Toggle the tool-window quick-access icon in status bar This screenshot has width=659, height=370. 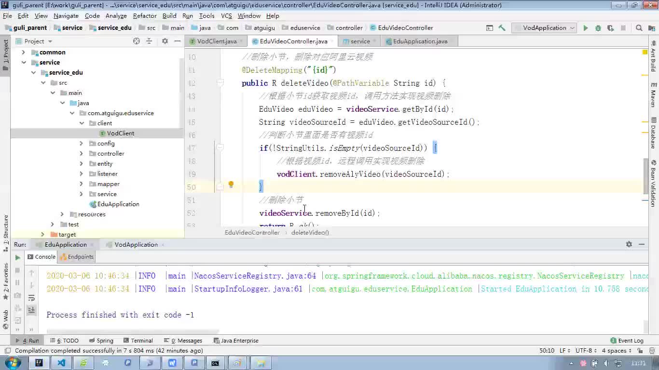click(x=7, y=351)
